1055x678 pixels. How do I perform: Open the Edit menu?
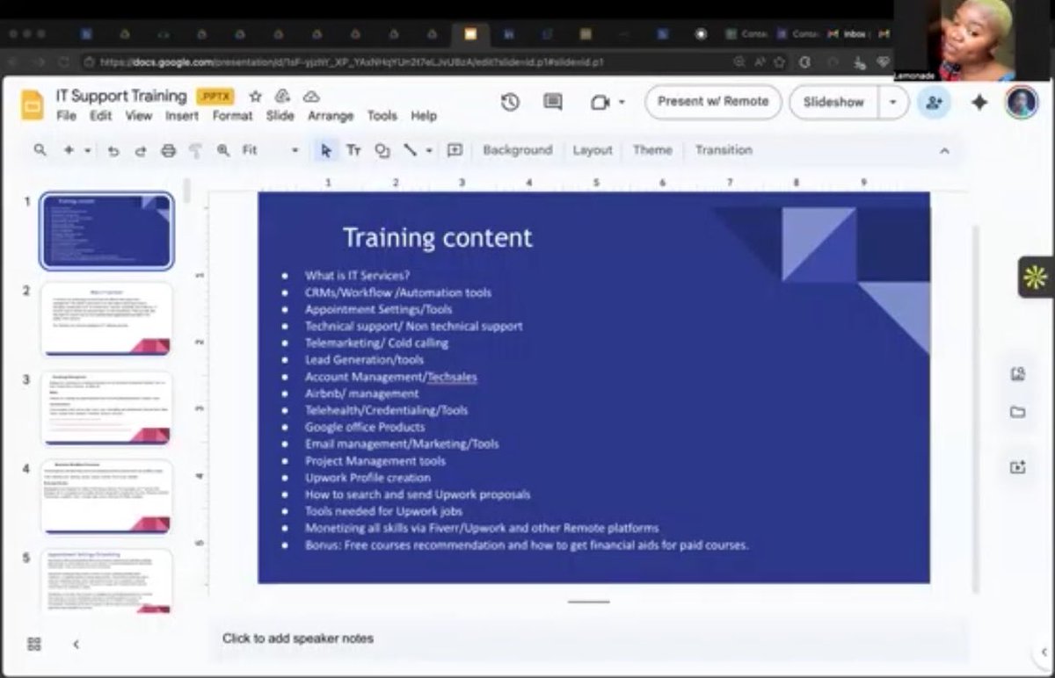click(x=100, y=116)
